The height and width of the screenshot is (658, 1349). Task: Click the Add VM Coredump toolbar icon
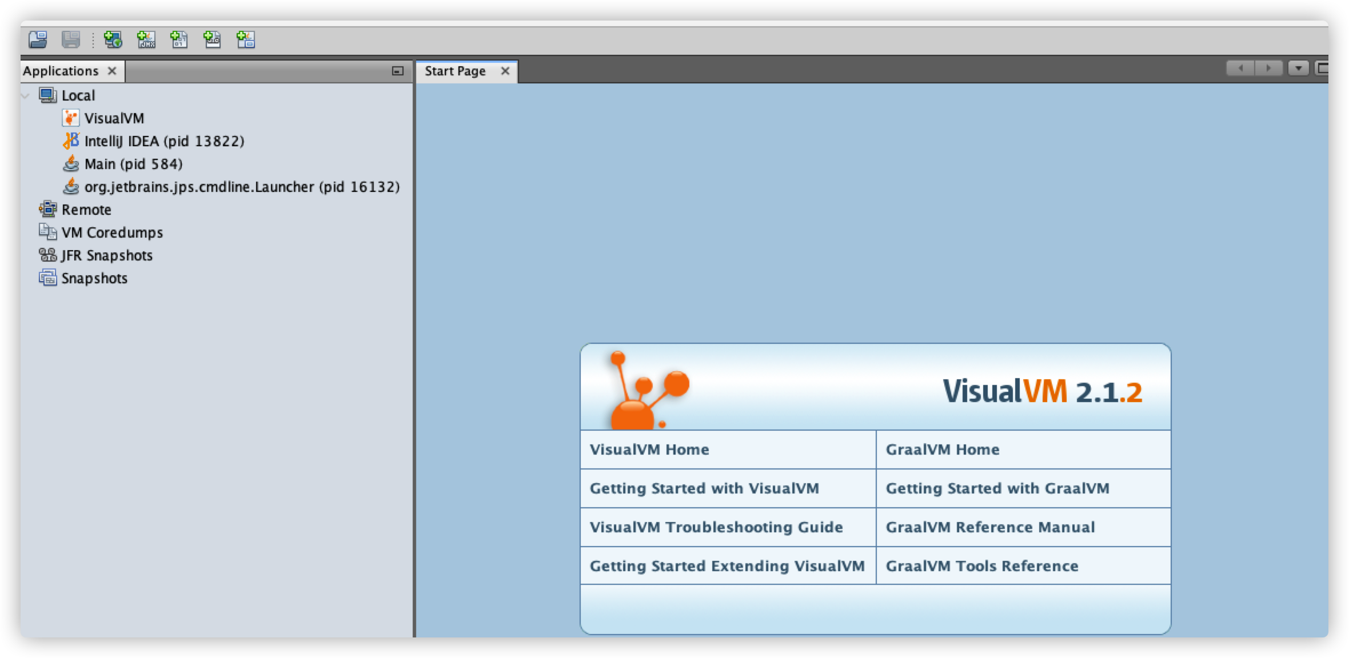[179, 39]
